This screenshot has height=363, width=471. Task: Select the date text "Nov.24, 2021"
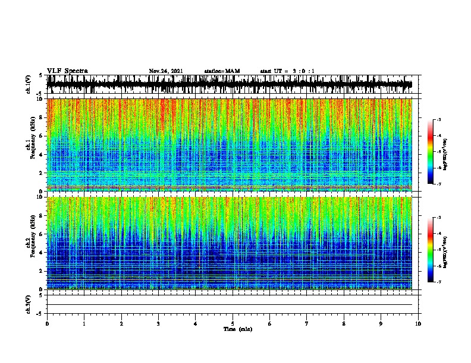(166, 71)
